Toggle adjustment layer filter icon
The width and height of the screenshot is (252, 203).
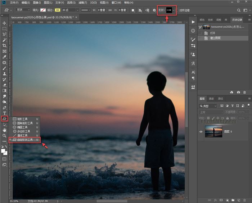pos(227,106)
